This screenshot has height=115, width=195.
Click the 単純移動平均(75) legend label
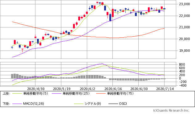click(x=120, y=93)
